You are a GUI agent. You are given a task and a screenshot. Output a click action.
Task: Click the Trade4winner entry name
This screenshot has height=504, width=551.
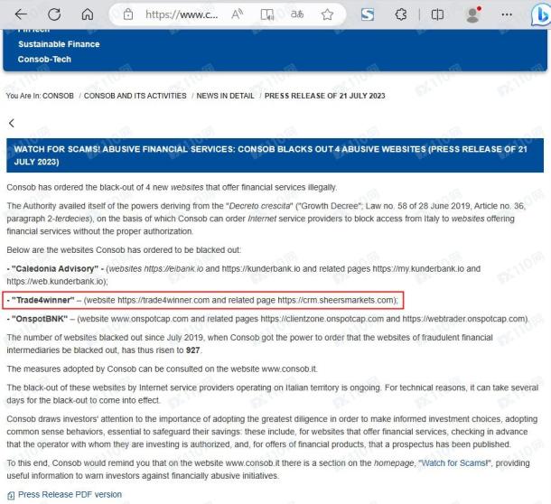point(42,300)
